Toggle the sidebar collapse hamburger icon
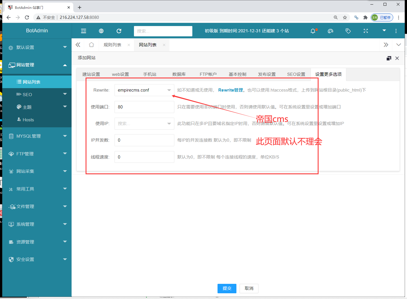The height and width of the screenshot is (299, 407). point(84,31)
